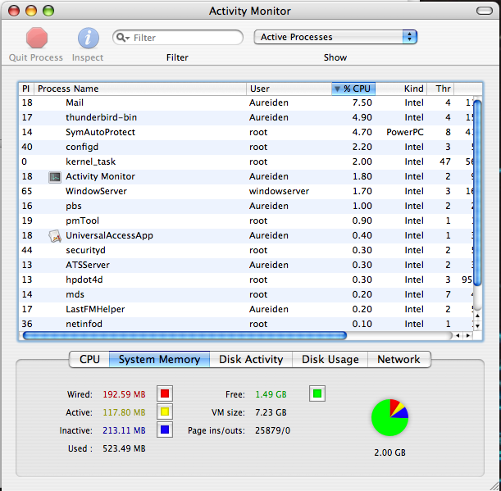The height and width of the screenshot is (491, 501).
Task: Click the scroll down arrow of the process list
Action: point(477,326)
